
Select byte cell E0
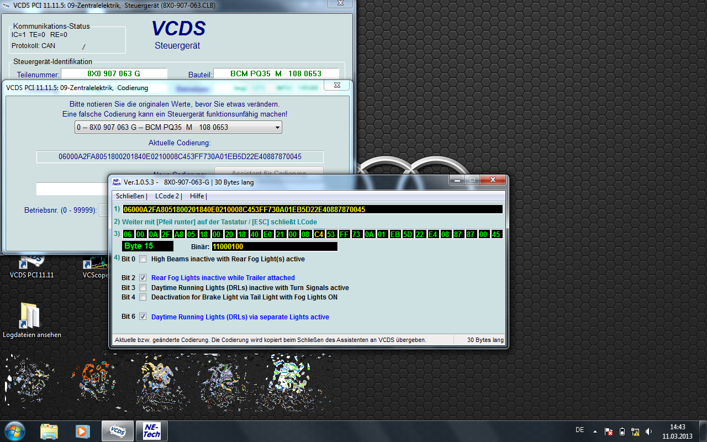click(268, 234)
